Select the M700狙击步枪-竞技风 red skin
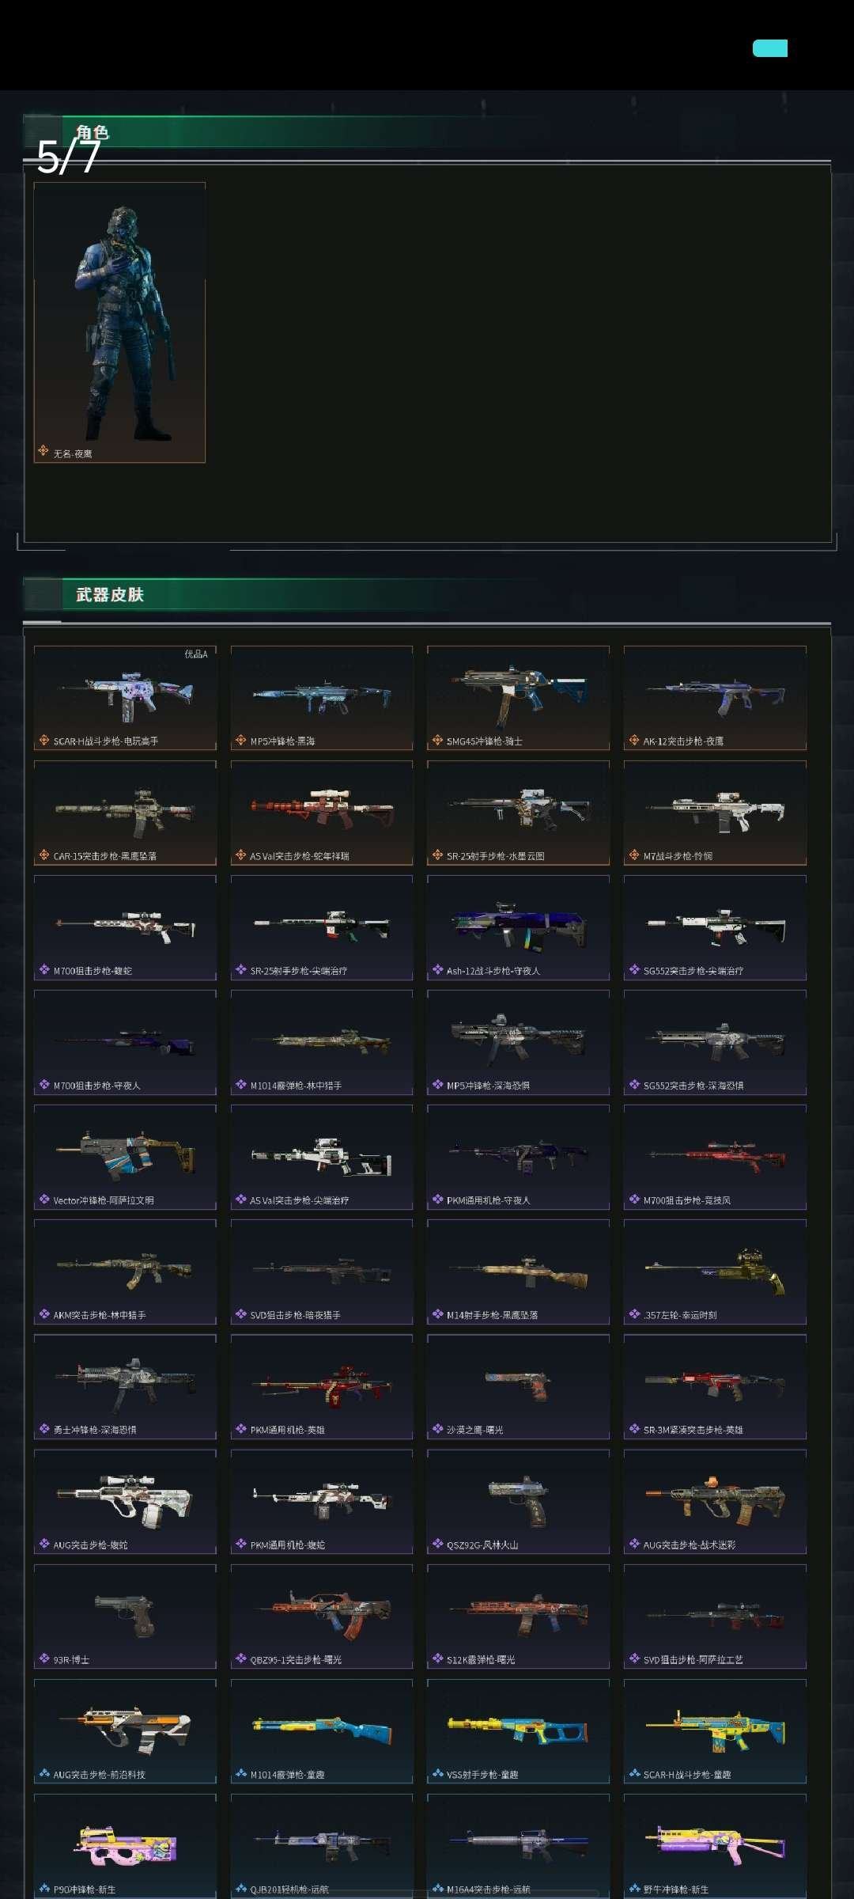Image resolution: width=854 pixels, height=1899 pixels. [715, 1157]
